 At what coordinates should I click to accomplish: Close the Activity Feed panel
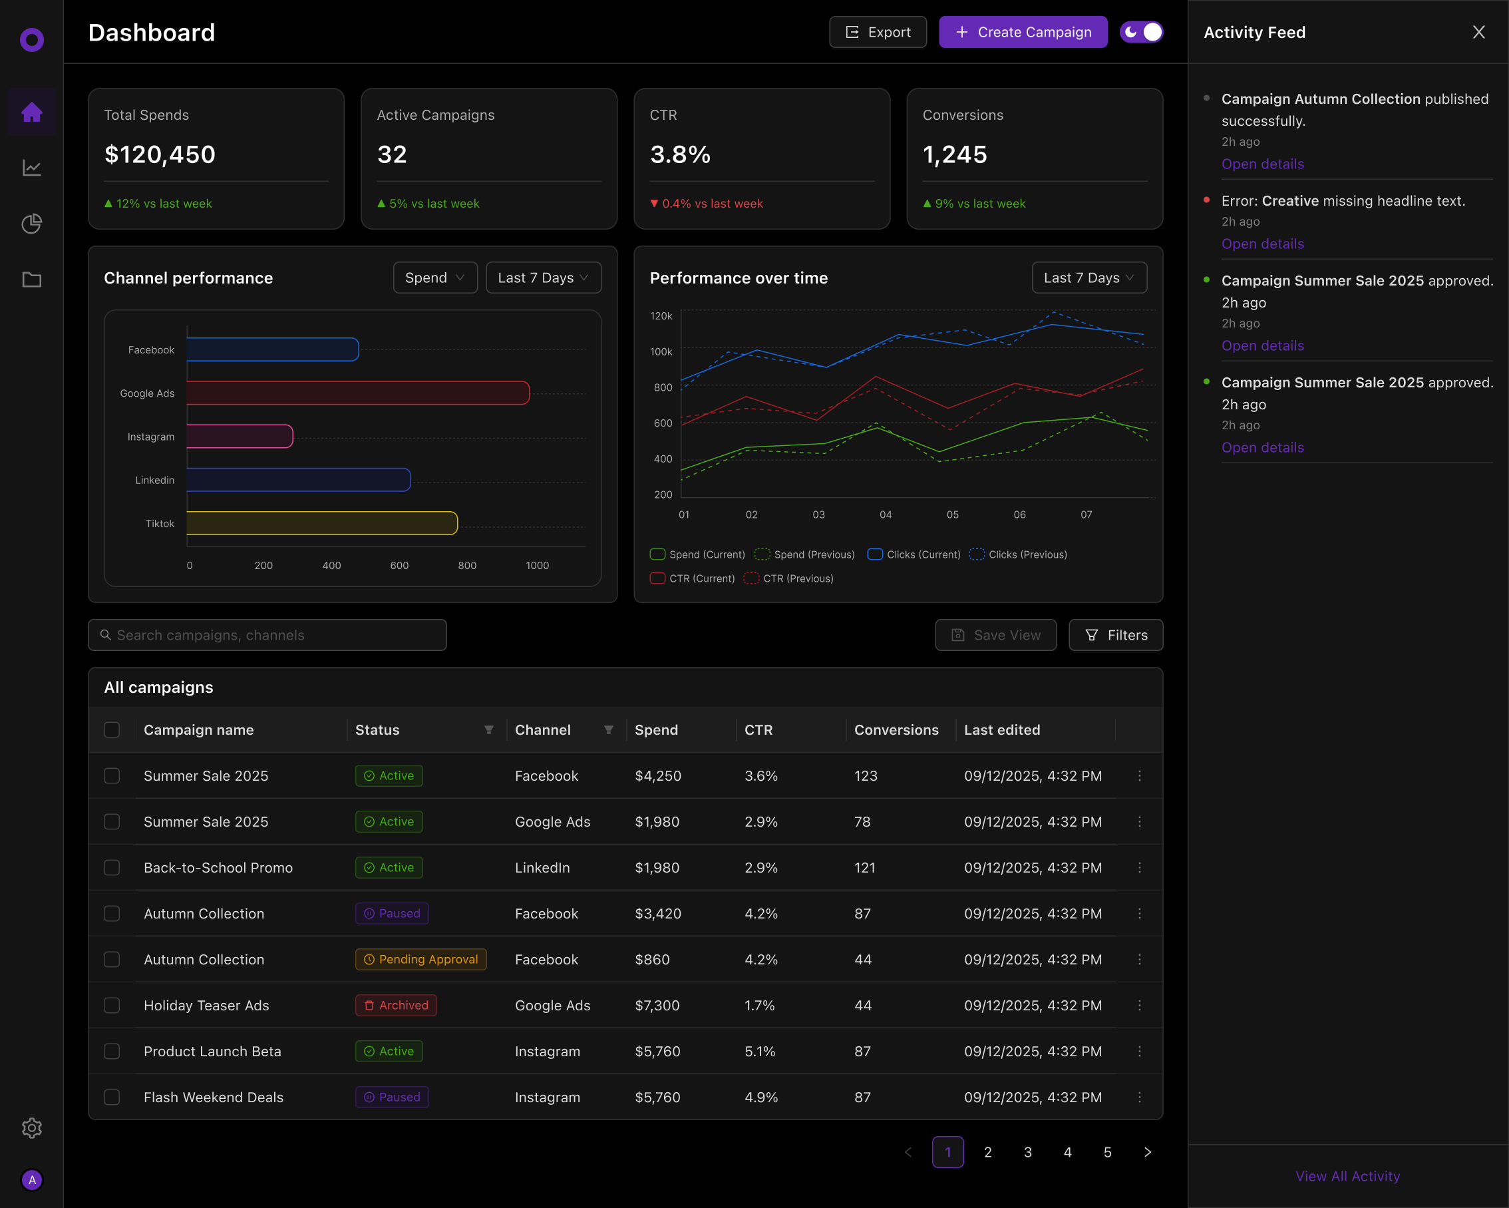click(x=1478, y=31)
